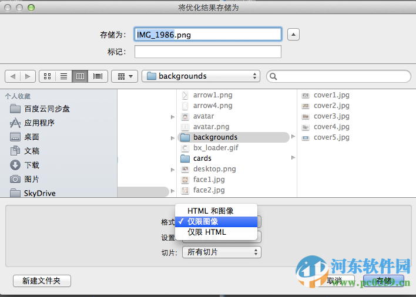Open the item arrangement dropdown
Image resolution: width=416 pixels, height=297 pixels.
tap(125, 76)
